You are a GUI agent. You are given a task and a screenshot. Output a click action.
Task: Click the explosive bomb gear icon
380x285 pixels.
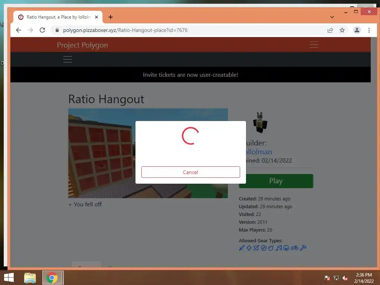271,248
